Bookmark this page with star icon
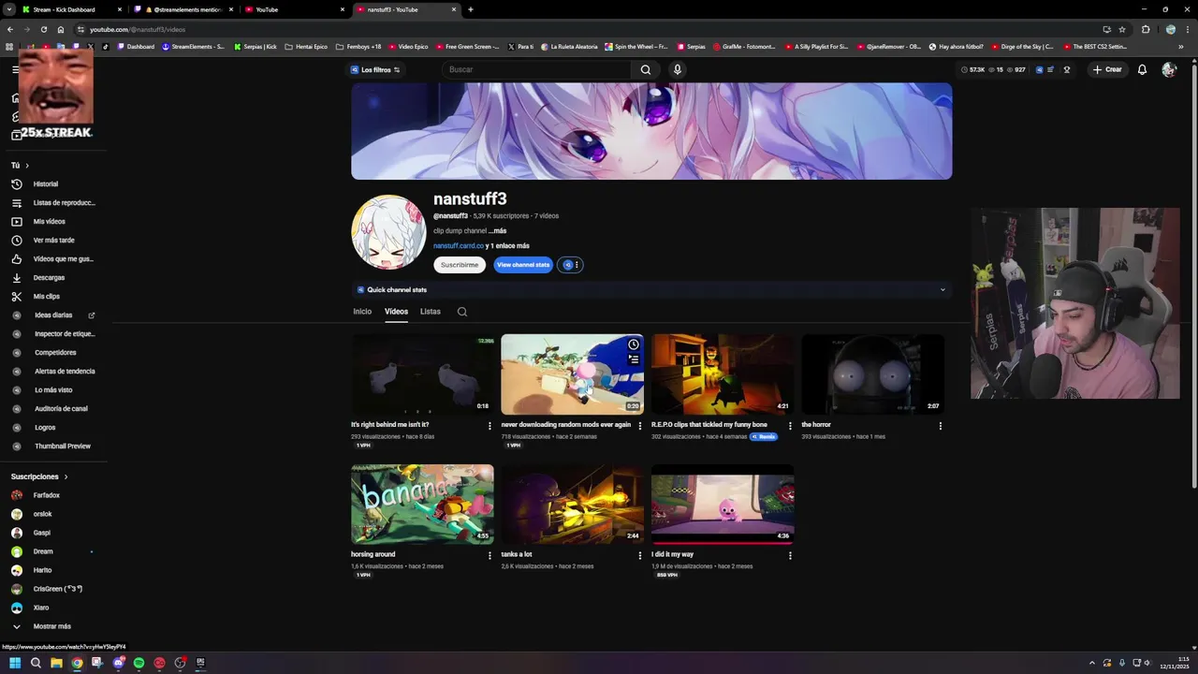Screen dimensions: 1198x674 pos(1122,29)
